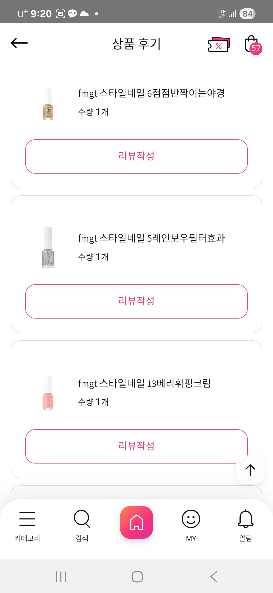The image size is (273, 593).
Task: Open shopping bag with 57 items
Action: pos(252,45)
